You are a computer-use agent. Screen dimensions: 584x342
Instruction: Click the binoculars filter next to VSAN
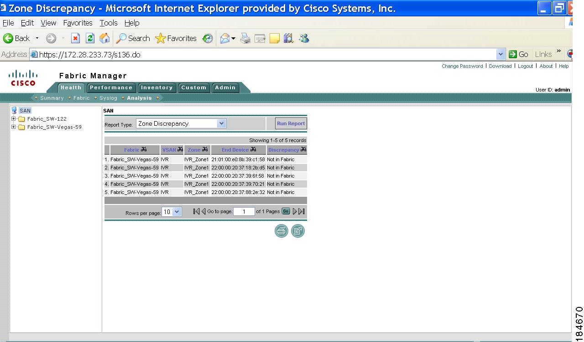[x=180, y=150]
